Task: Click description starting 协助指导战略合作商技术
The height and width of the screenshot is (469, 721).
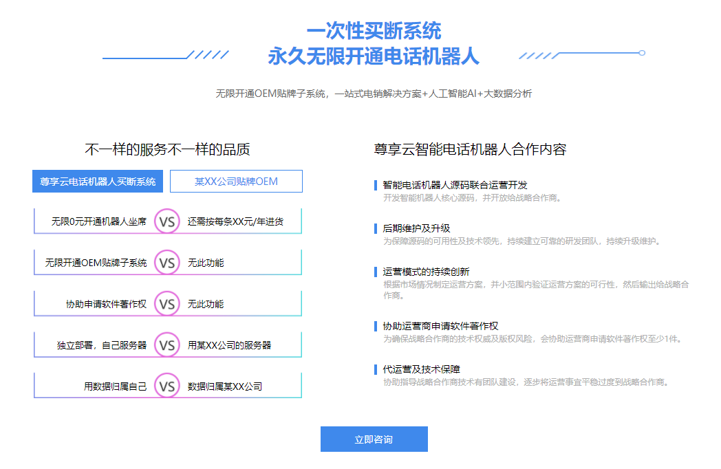Action: click(526, 382)
